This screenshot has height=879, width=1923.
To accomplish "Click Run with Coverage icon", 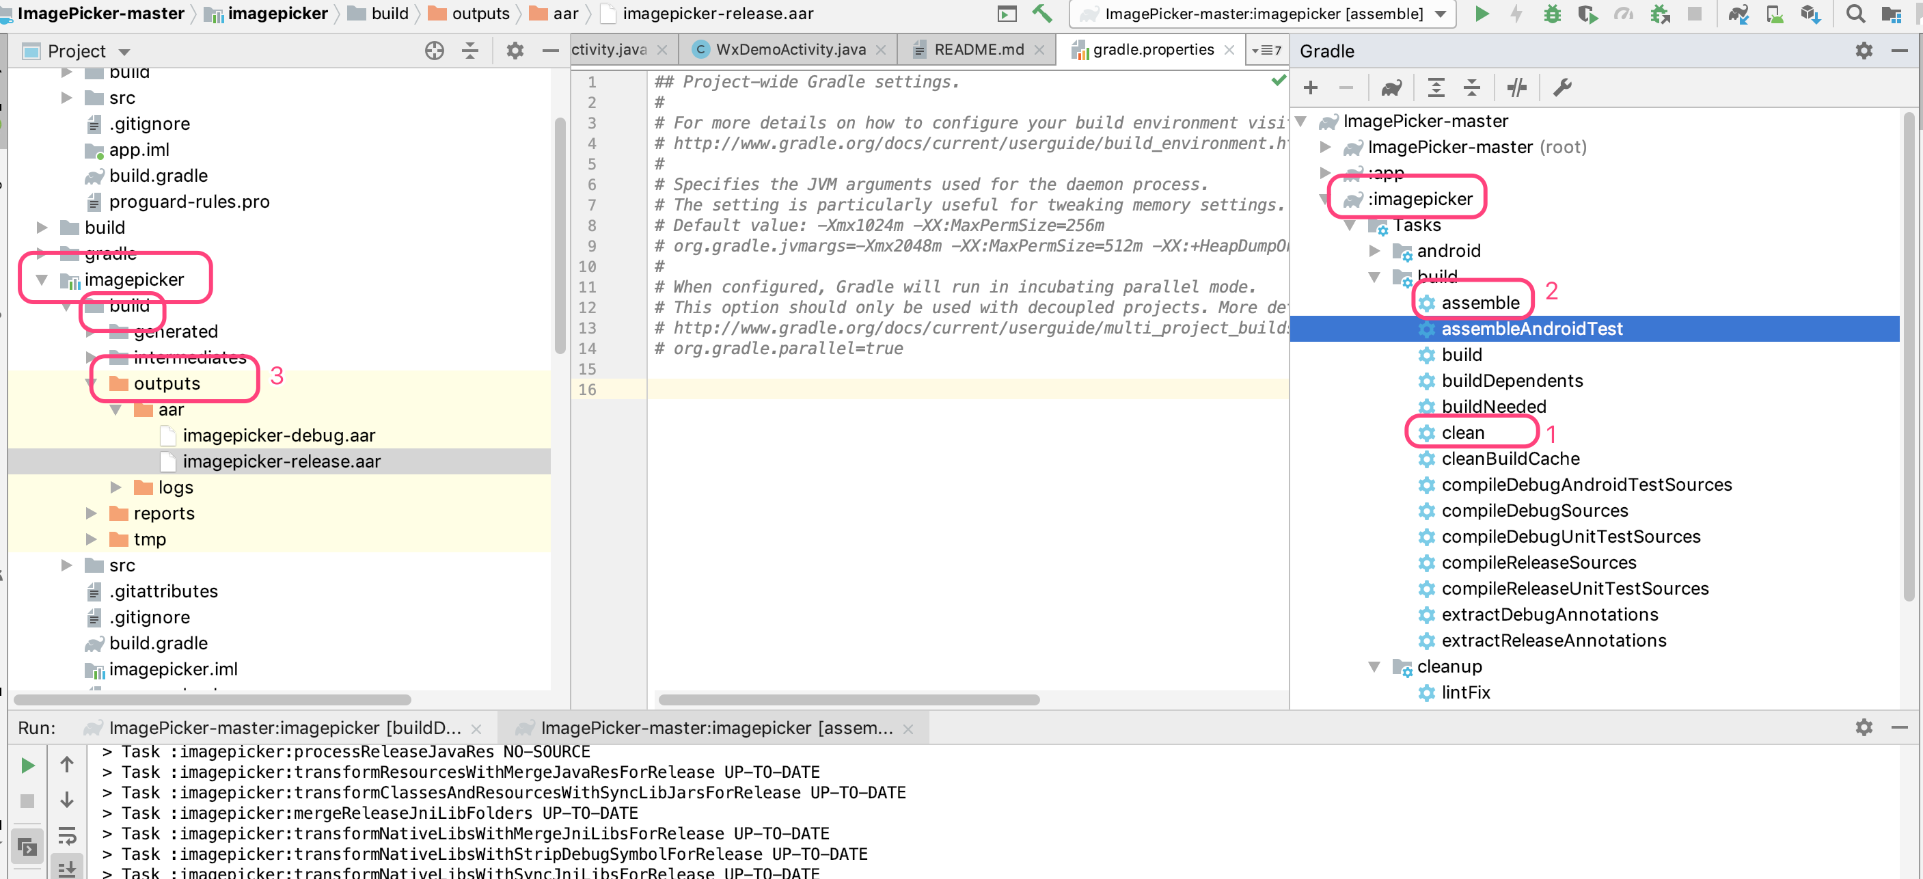I will pyautogui.click(x=1588, y=14).
